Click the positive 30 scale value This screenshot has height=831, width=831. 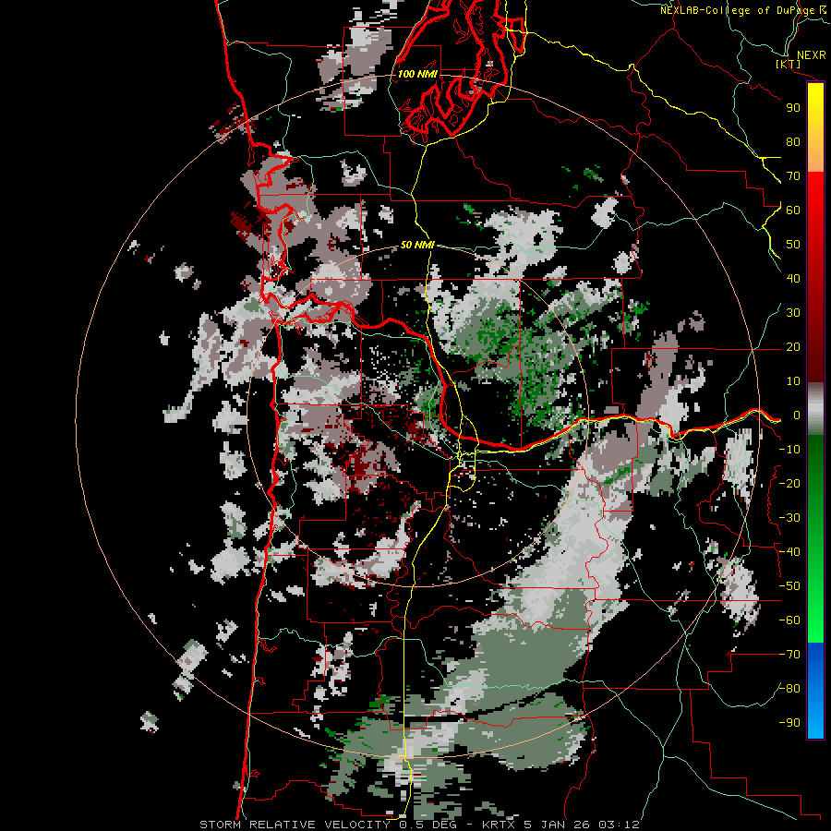tap(793, 313)
